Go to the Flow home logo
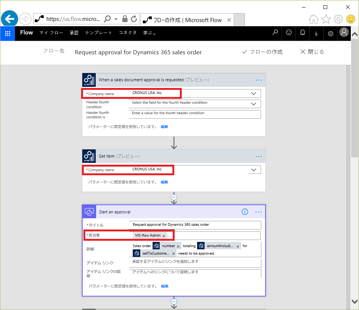The height and width of the screenshot is (310, 359). [27, 33]
